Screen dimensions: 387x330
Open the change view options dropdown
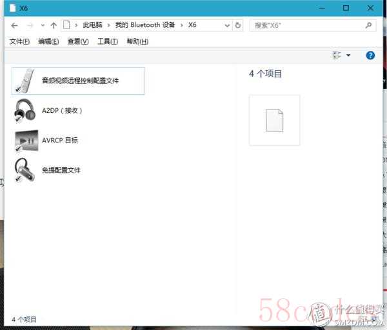pos(348,55)
